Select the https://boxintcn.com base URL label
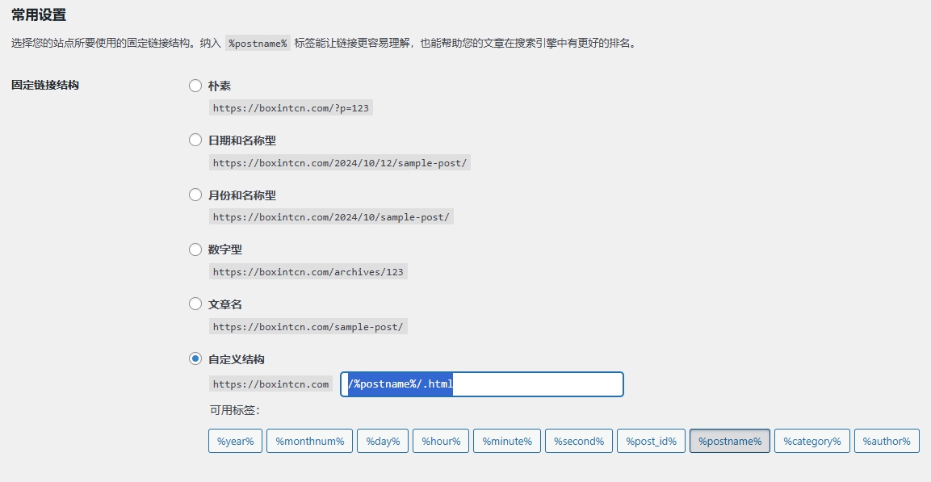The height and width of the screenshot is (482, 931). [x=271, y=384]
